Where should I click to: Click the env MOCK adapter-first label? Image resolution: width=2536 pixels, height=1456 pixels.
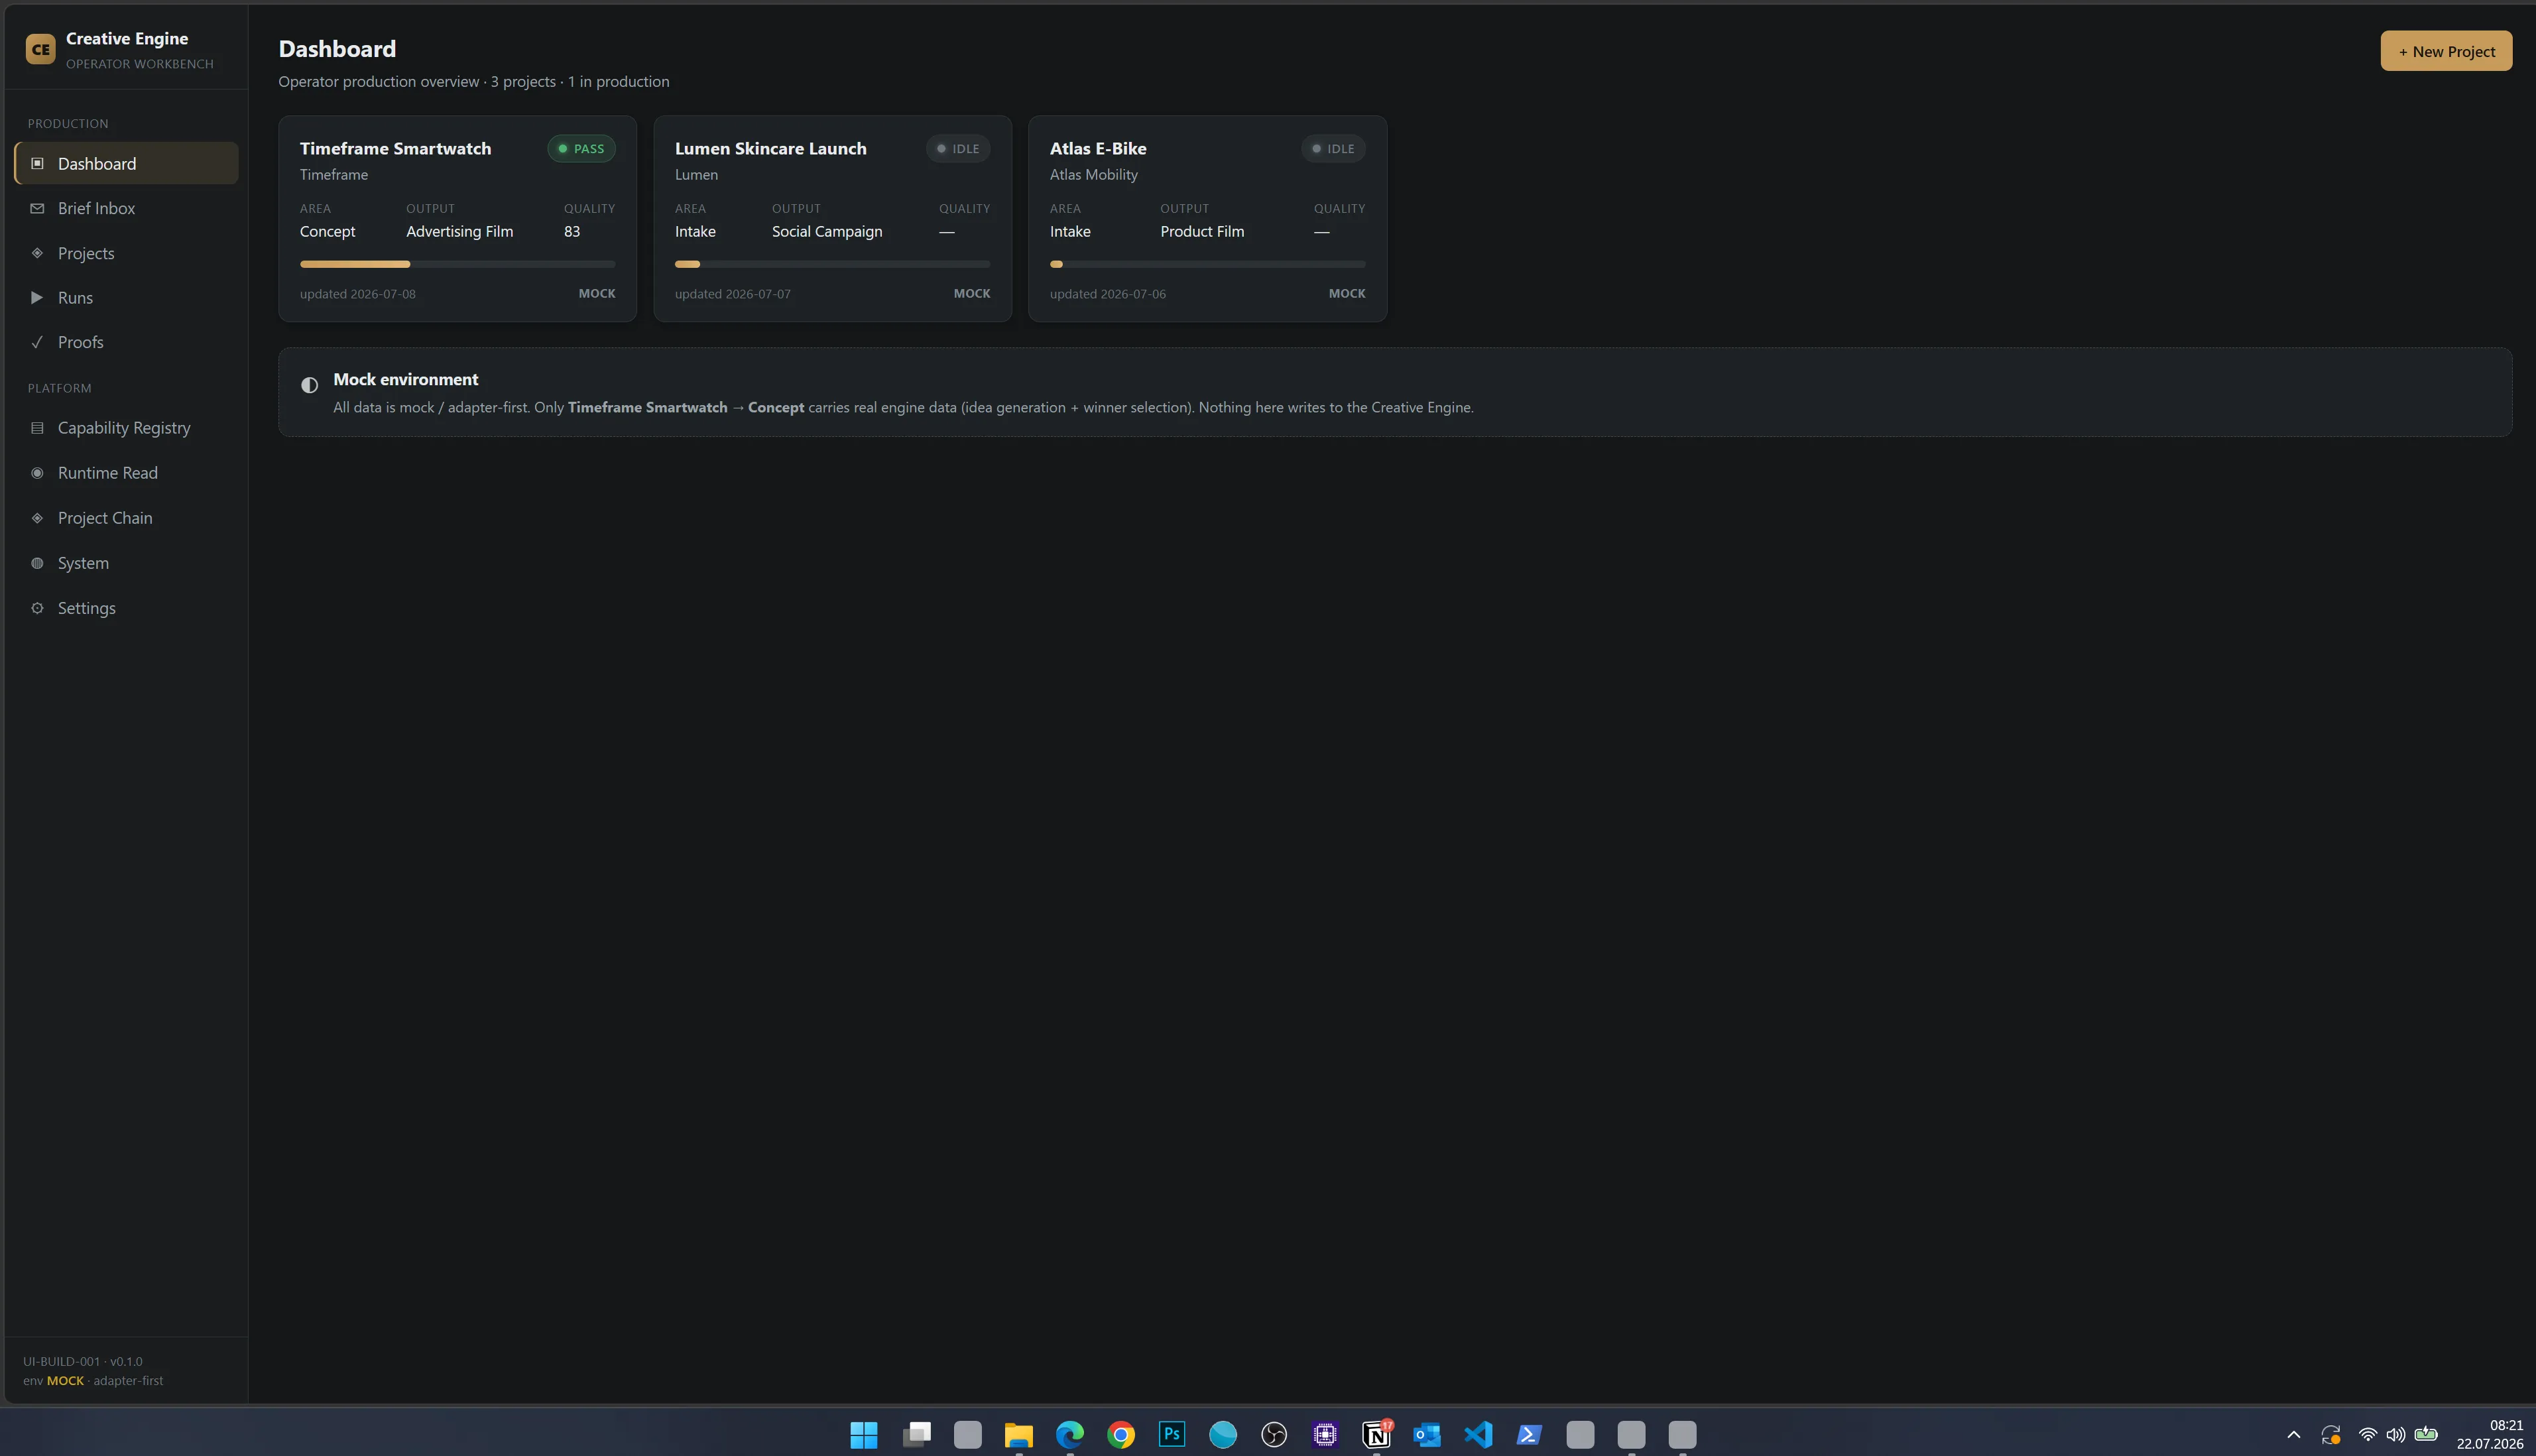point(93,1380)
